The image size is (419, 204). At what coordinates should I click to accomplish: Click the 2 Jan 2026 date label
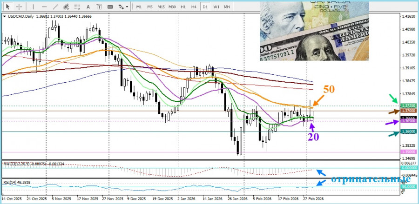click(x=187, y=199)
